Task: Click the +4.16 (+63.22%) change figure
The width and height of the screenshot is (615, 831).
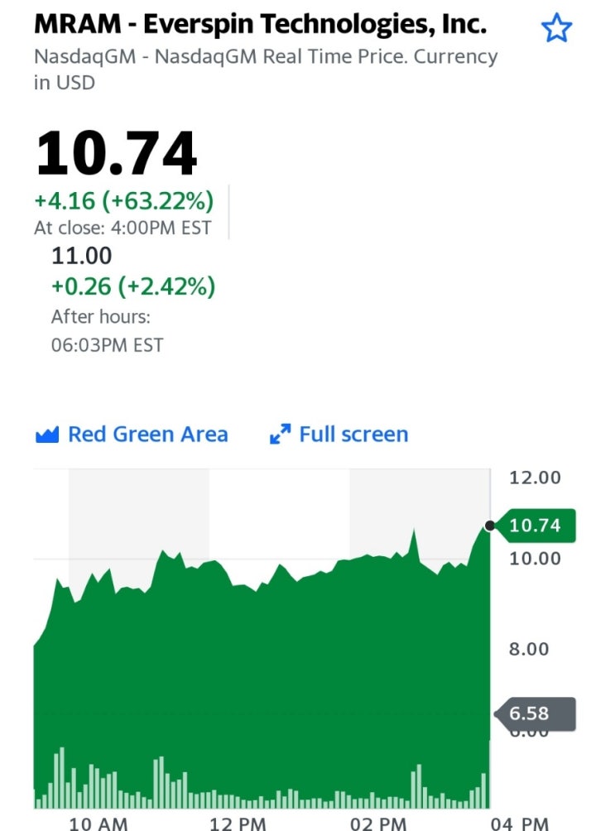Action: pos(124,201)
